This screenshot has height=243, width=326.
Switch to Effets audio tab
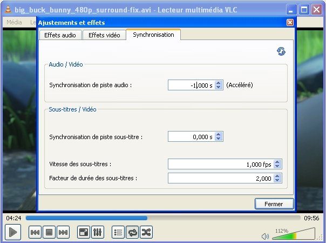60,35
